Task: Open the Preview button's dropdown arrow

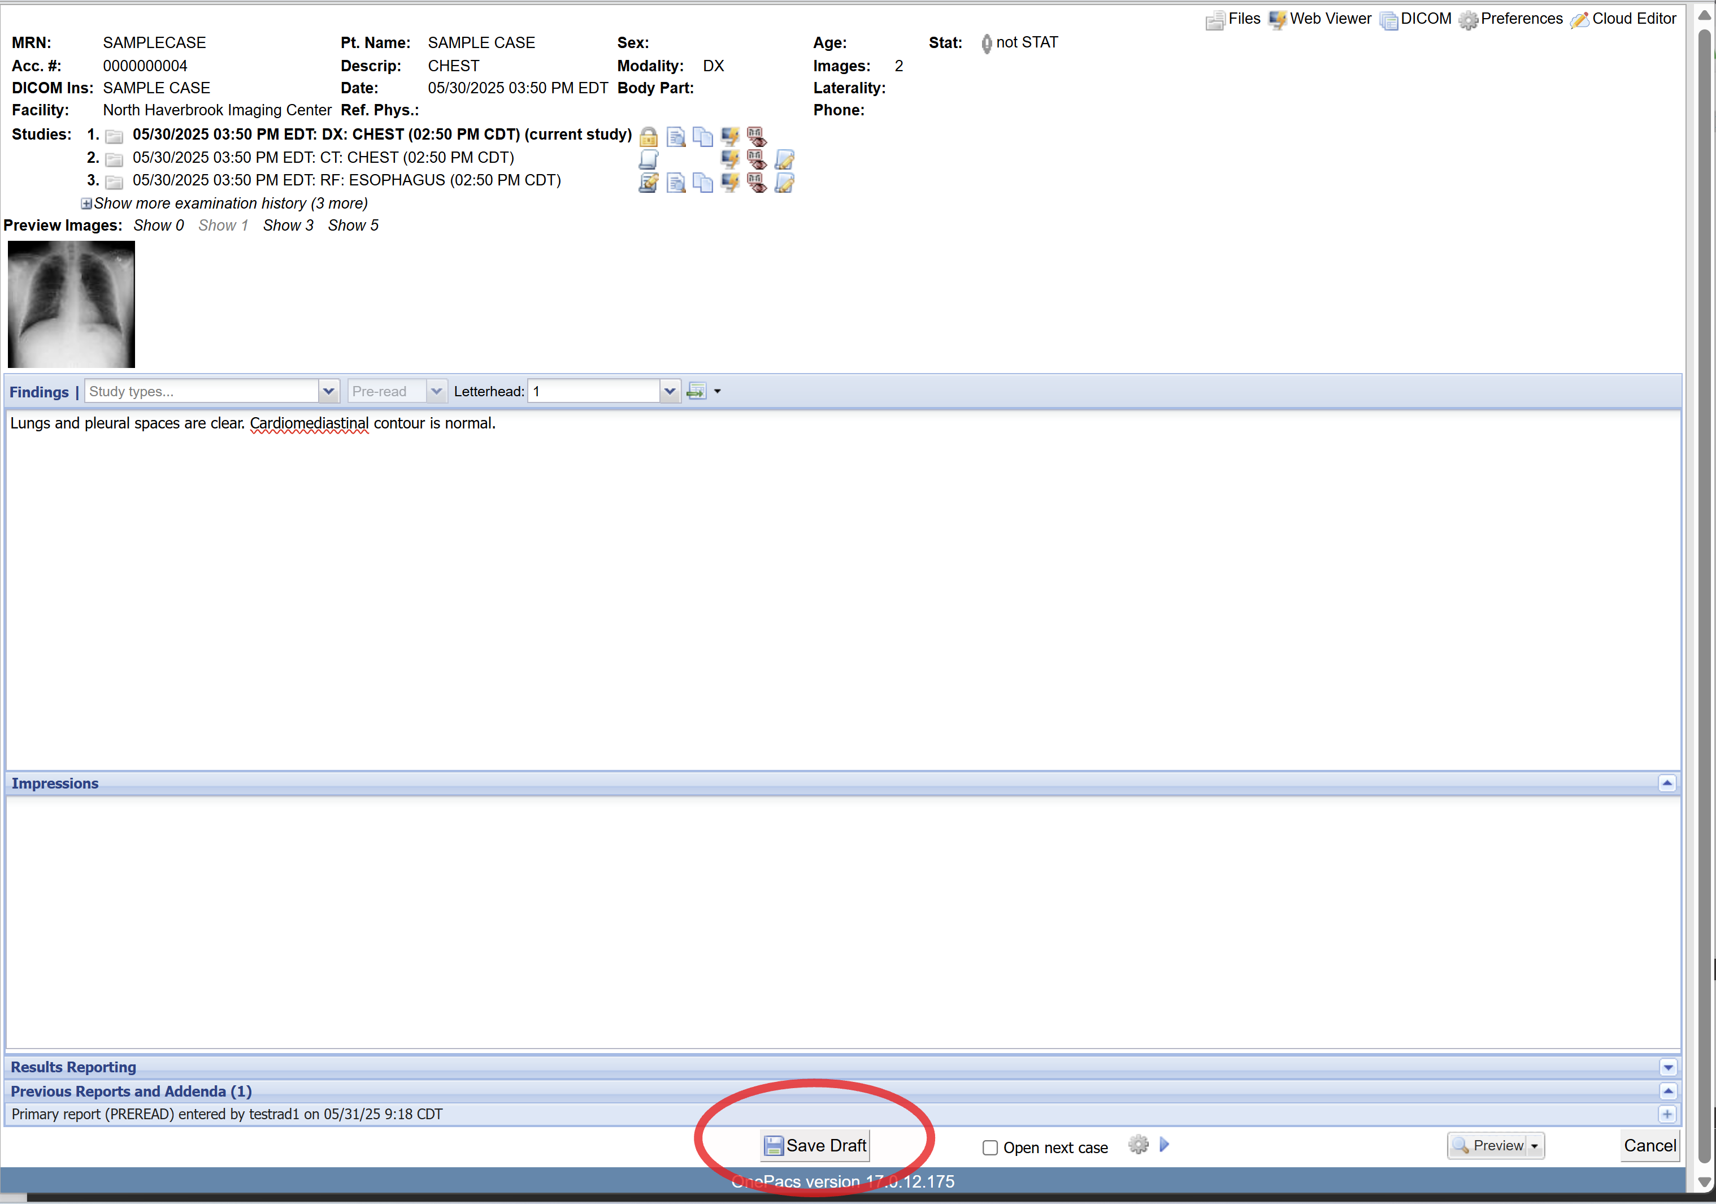Action: point(1535,1146)
